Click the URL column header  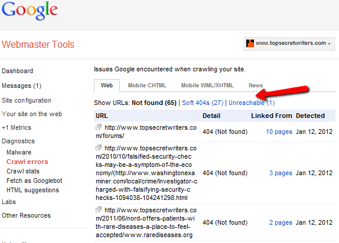click(102, 116)
